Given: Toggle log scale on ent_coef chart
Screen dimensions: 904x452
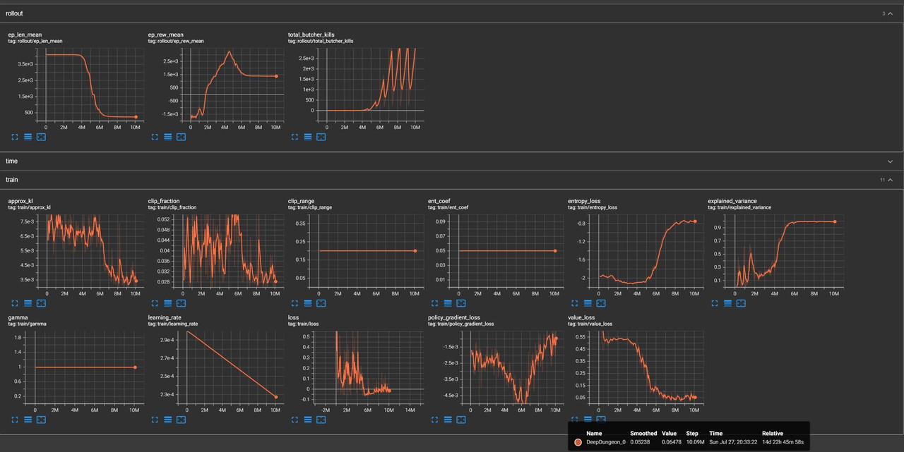Looking at the screenshot, I should tap(448, 303).
